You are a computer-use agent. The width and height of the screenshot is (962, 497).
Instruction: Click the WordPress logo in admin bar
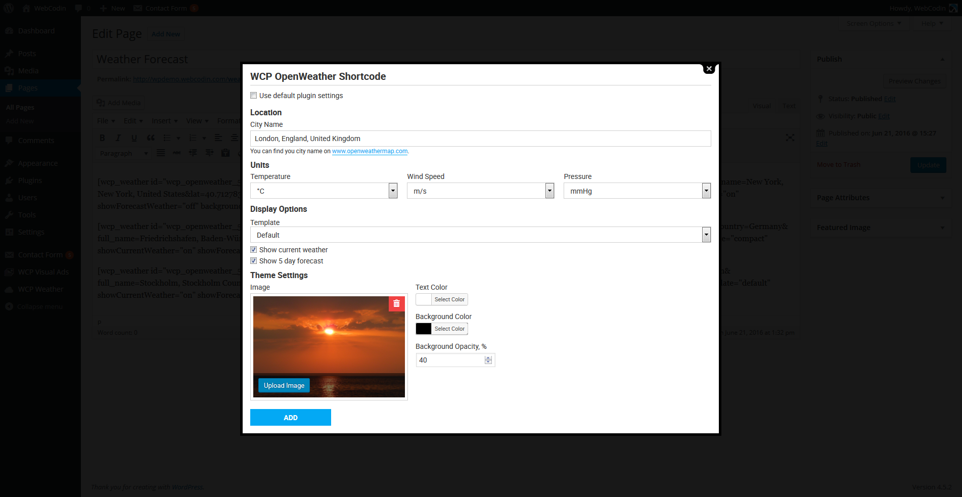click(9, 8)
